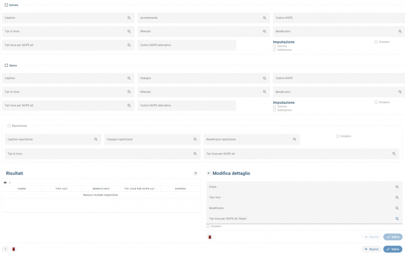This screenshot has width=405, height=254.
Task: Check the Ripartizione checkbox
Action: (9, 126)
